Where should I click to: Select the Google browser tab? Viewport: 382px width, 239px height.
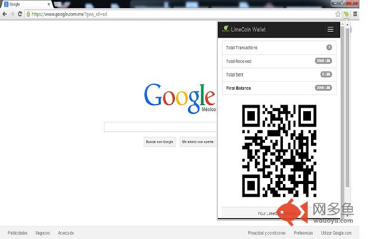(x=27, y=4)
